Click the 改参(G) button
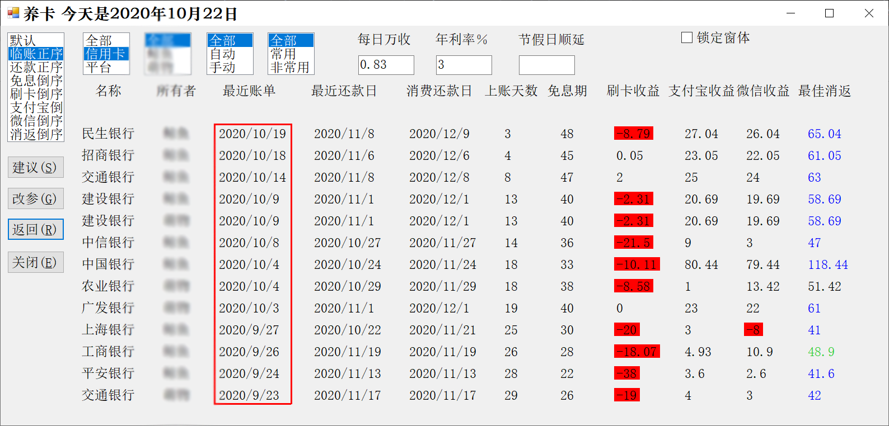This screenshot has height=426, width=889. coord(36,198)
